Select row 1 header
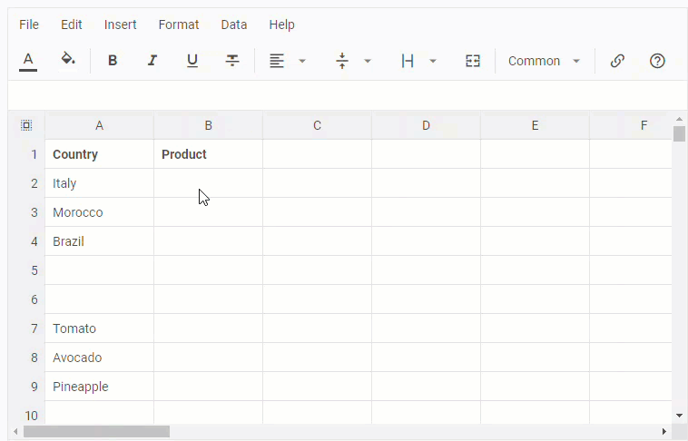The height and width of the screenshot is (441, 688). pyautogui.click(x=26, y=154)
